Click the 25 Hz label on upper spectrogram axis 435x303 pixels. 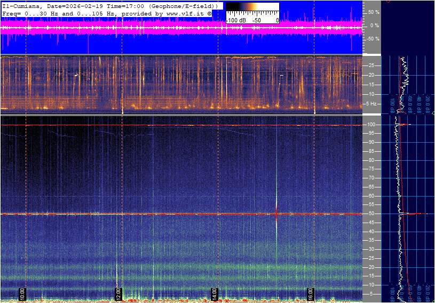pyautogui.click(x=371, y=65)
